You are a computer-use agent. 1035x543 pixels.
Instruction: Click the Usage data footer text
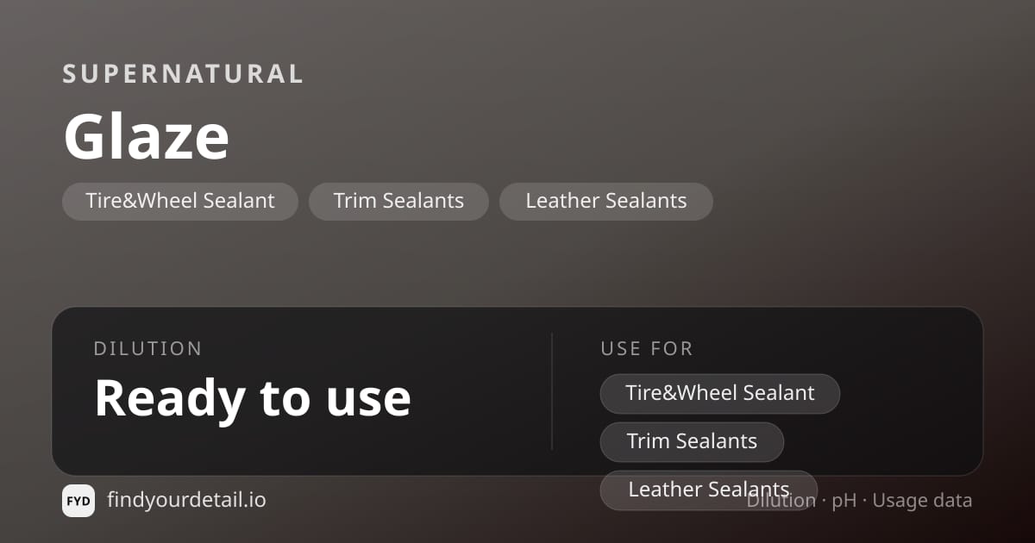tap(922, 501)
